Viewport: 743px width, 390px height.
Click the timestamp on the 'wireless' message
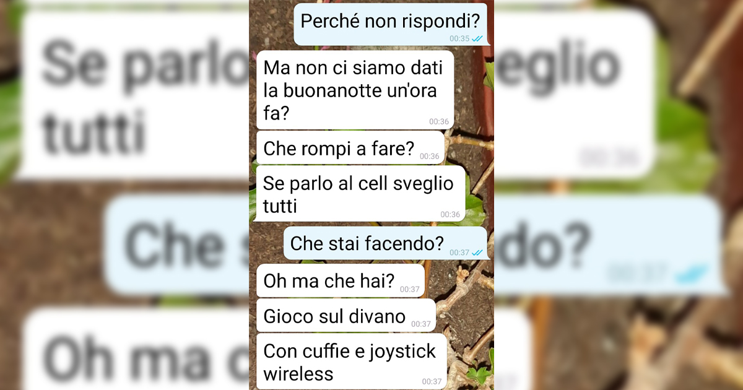coord(432,381)
